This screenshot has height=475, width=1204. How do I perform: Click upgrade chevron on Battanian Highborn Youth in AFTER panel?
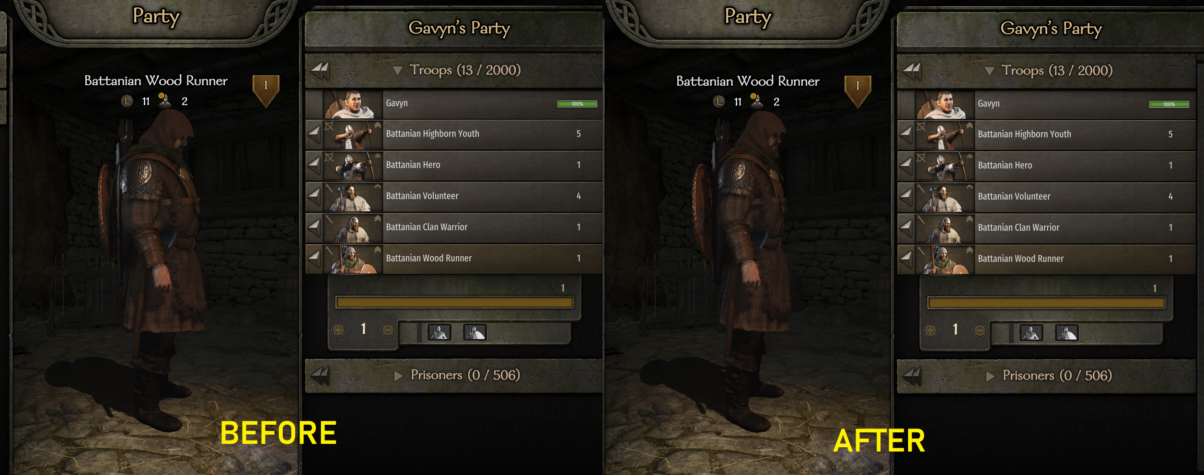[970, 125]
